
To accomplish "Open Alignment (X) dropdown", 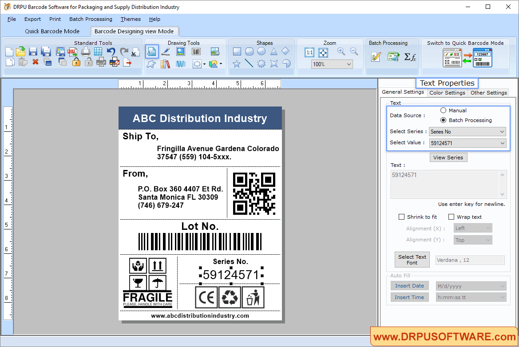I will click(473, 228).
